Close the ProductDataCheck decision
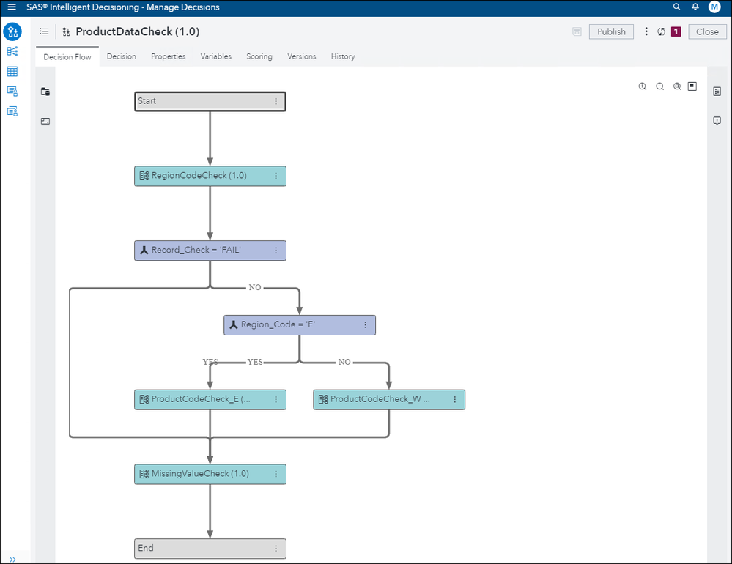The height and width of the screenshot is (564, 732). point(707,31)
